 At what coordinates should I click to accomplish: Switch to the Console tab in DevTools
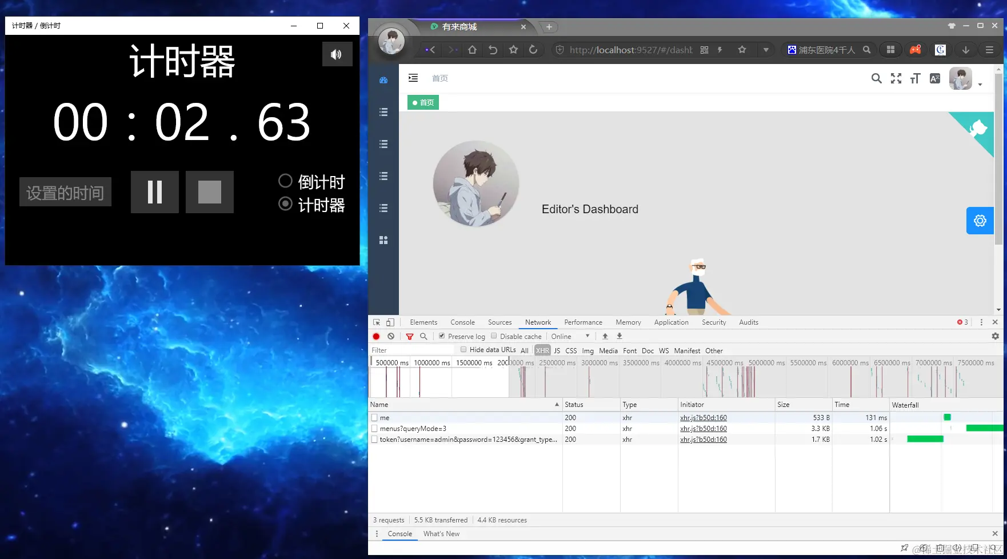(462, 322)
